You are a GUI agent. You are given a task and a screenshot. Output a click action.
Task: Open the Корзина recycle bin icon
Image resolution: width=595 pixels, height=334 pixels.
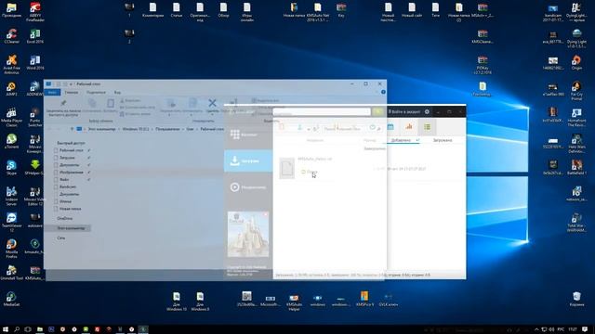click(x=576, y=299)
